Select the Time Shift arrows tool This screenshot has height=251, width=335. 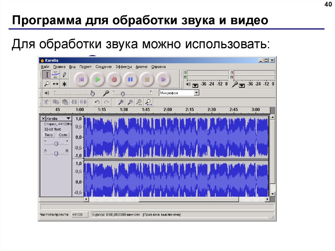(x=56, y=84)
